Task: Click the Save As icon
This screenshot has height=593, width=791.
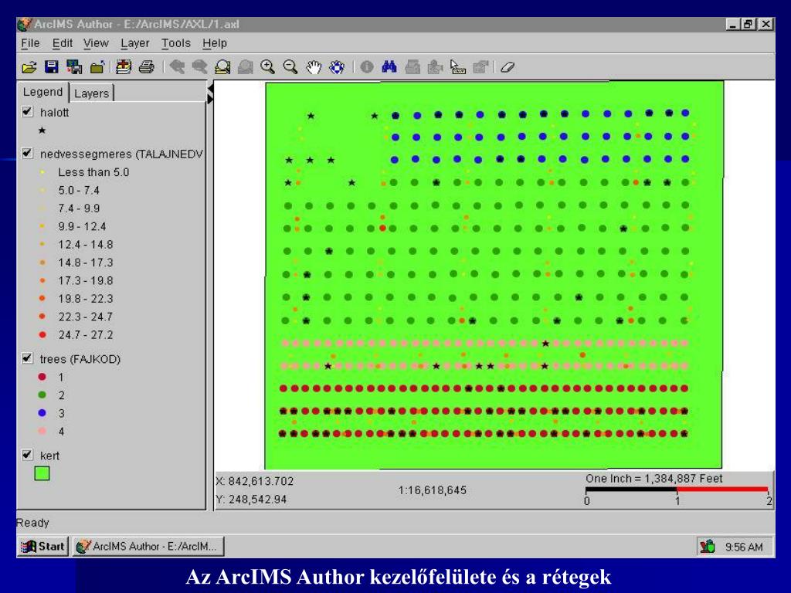Action: click(74, 67)
